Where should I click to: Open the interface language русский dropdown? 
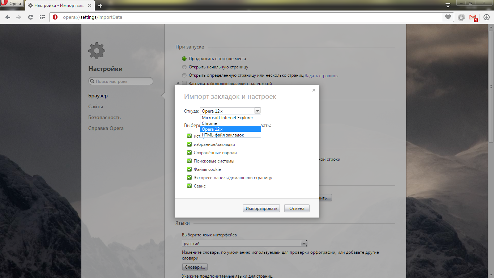244,244
